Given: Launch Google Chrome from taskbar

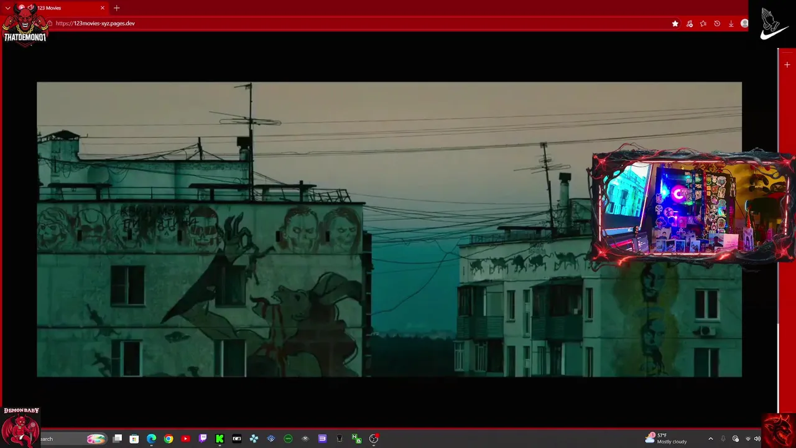Looking at the screenshot, I should tap(168, 439).
